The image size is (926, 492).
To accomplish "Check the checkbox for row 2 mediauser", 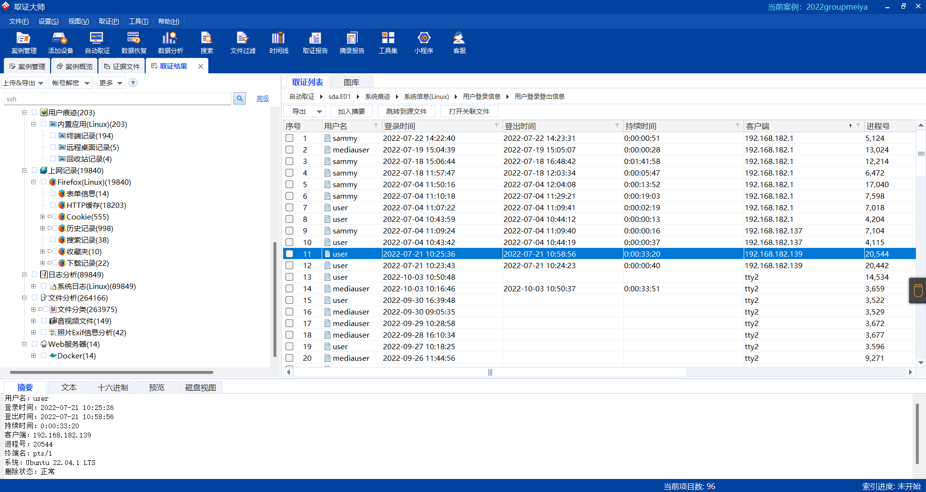I will (289, 150).
